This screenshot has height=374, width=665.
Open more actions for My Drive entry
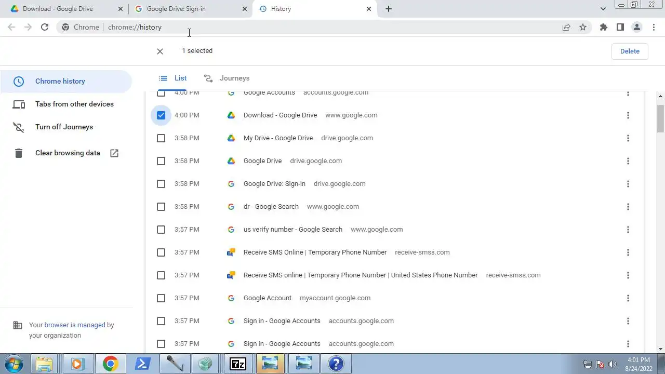(x=628, y=138)
